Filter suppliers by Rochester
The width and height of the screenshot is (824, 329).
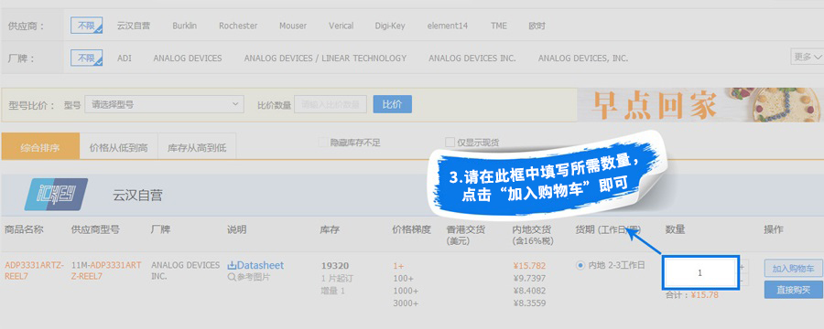point(238,26)
